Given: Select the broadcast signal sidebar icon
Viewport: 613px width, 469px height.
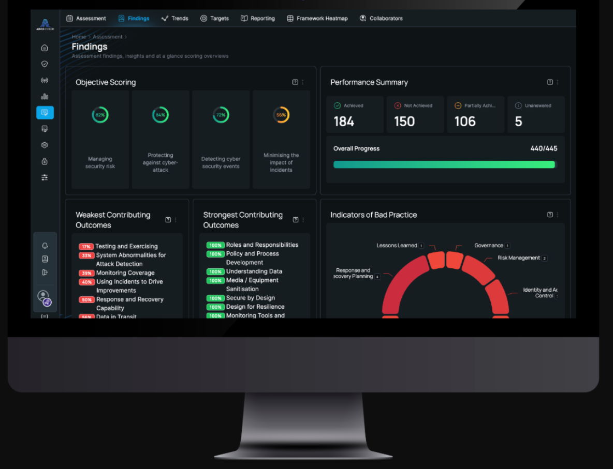Looking at the screenshot, I should pyautogui.click(x=45, y=81).
